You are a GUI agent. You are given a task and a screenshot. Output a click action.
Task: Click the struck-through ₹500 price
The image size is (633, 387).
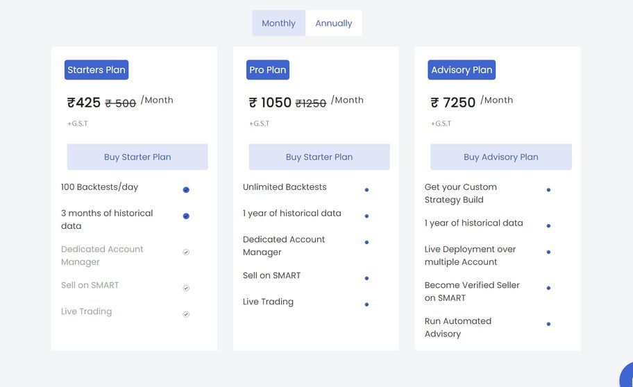[x=121, y=104]
